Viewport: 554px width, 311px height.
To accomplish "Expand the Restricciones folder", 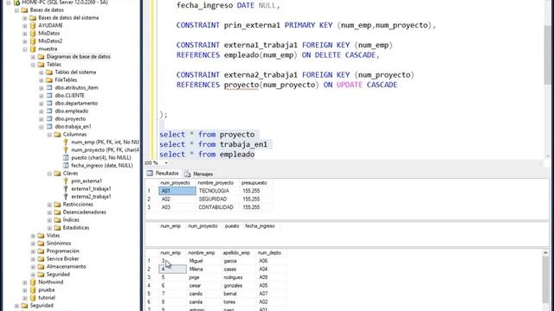I will [49, 205].
